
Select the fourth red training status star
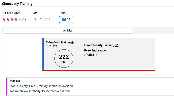[16, 19]
